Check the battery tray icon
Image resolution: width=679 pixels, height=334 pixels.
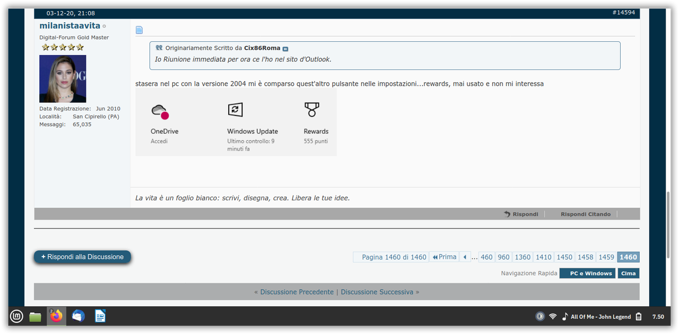[639, 317]
